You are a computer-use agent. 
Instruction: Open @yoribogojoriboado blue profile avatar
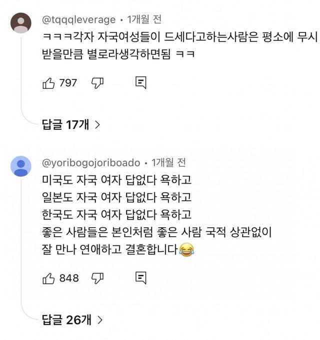tap(20, 166)
